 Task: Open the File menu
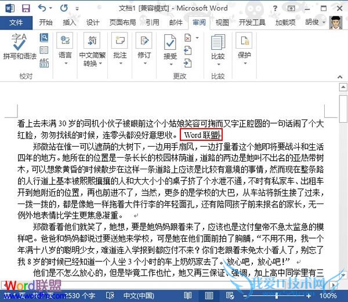click(x=16, y=23)
